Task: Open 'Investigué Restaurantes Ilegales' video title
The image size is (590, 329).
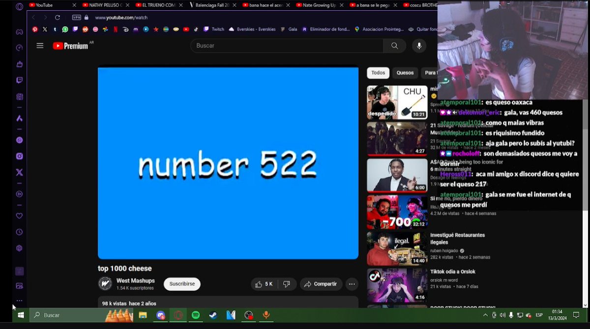Action: pos(457,239)
